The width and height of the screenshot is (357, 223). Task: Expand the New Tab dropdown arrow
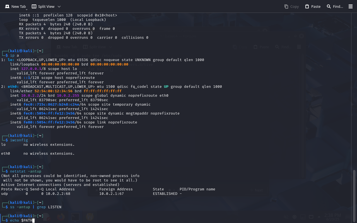[x=26, y=9]
